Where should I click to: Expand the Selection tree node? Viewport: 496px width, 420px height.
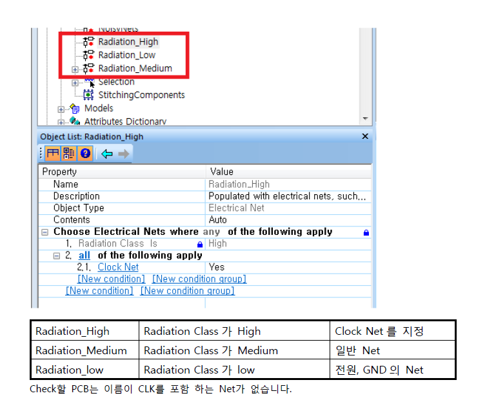click(x=75, y=83)
